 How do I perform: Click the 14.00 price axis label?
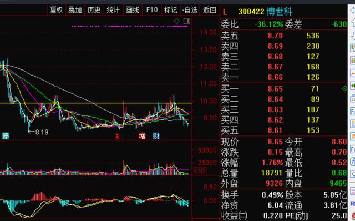coord(208,32)
